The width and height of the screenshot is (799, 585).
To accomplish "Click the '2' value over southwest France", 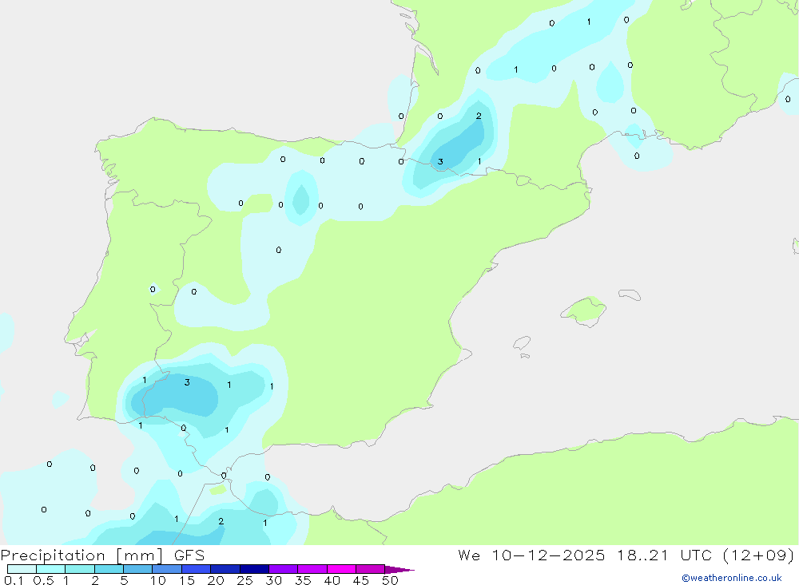I will click(x=479, y=116).
